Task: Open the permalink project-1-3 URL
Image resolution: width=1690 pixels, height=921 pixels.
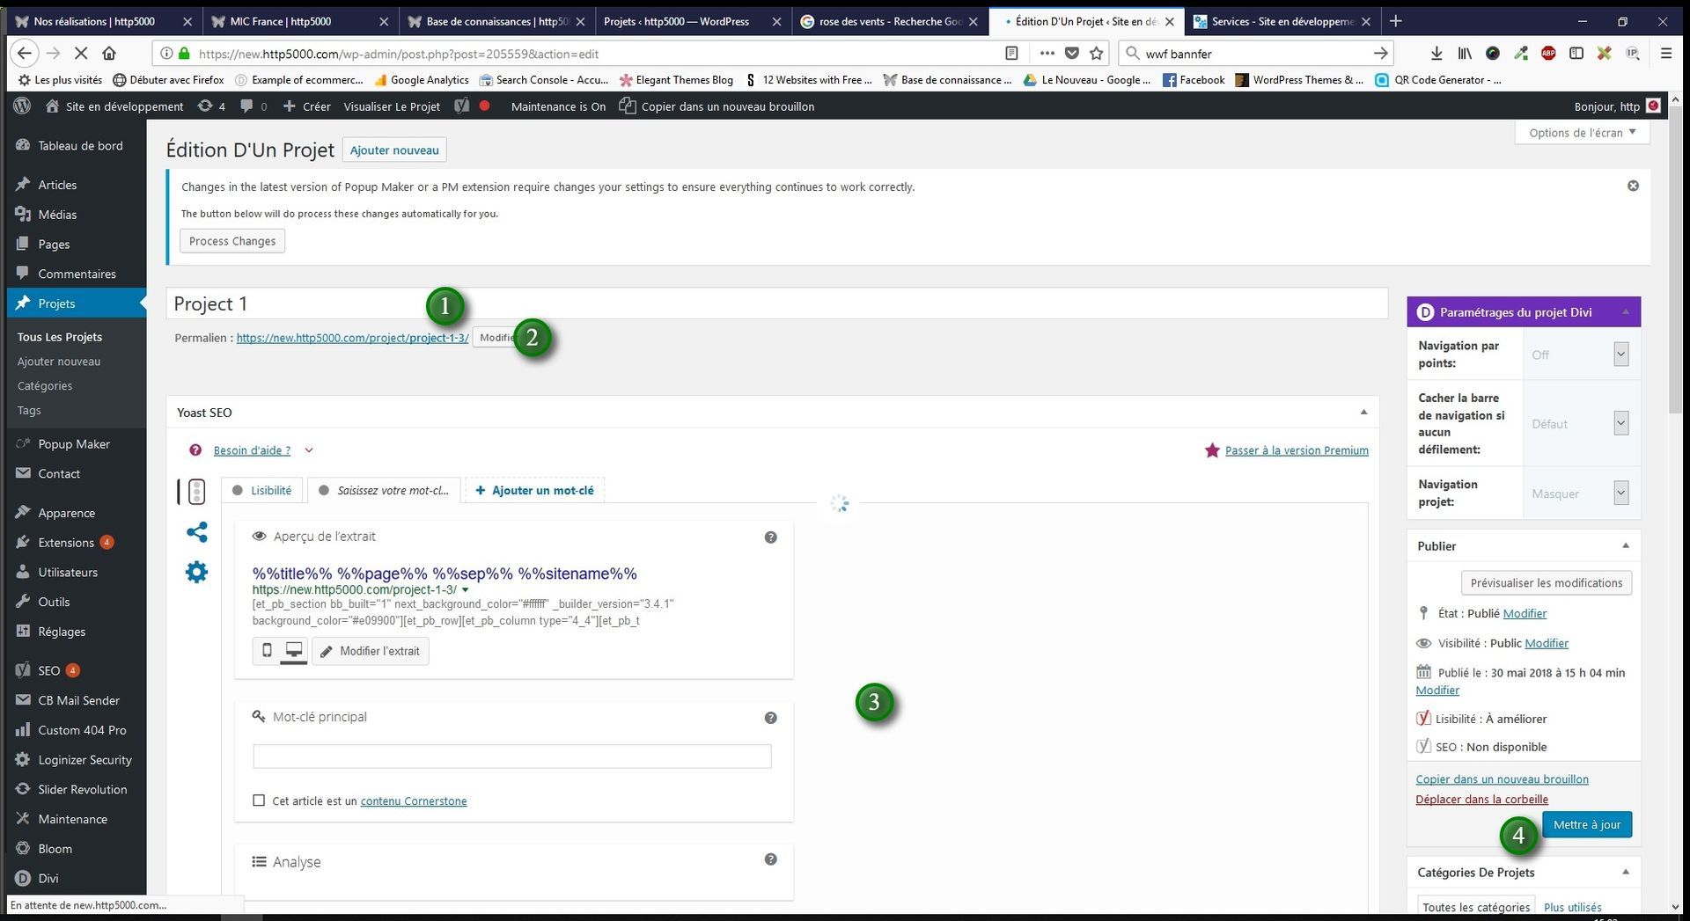Action: (x=352, y=338)
